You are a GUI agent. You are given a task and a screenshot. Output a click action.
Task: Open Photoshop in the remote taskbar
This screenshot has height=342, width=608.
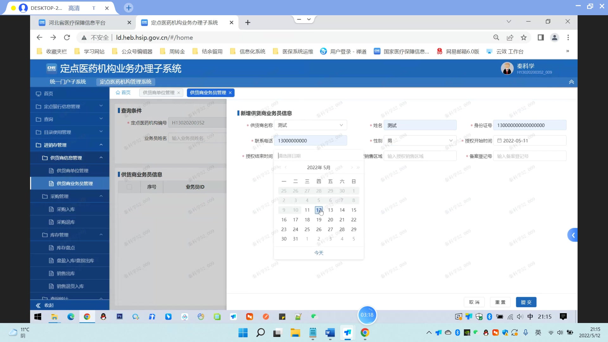point(119,317)
